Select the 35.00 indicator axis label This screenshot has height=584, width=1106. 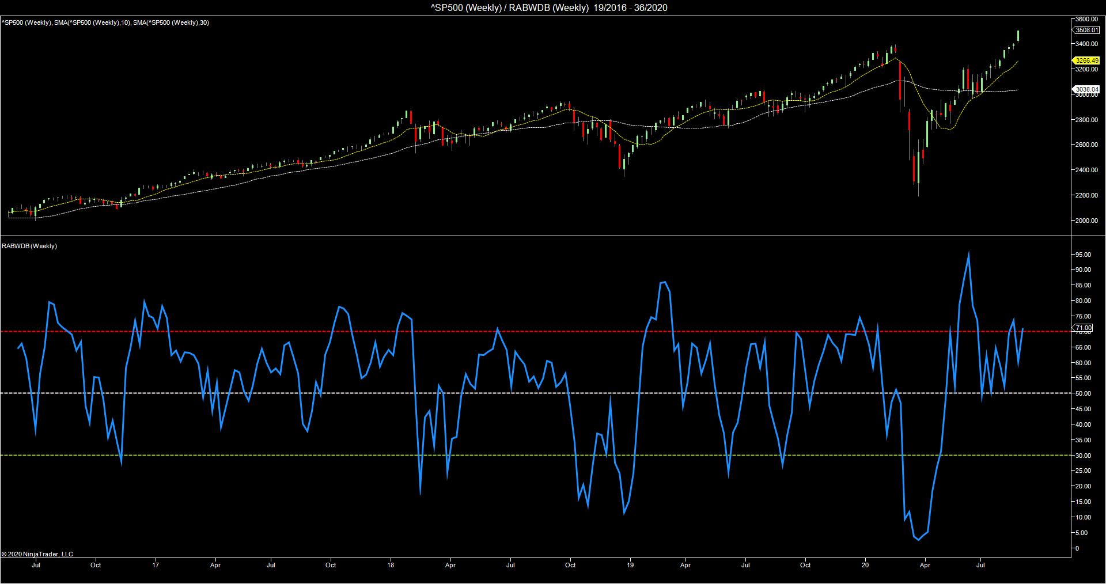(x=1083, y=440)
